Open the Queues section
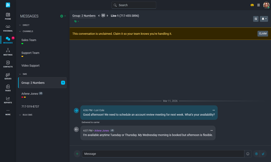The height and width of the screenshot is (162, 271). click(x=8, y=76)
